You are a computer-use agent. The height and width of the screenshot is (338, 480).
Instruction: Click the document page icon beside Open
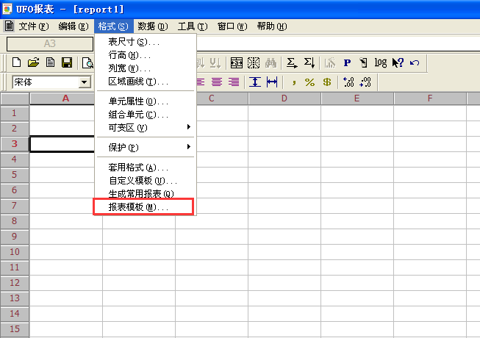50,62
